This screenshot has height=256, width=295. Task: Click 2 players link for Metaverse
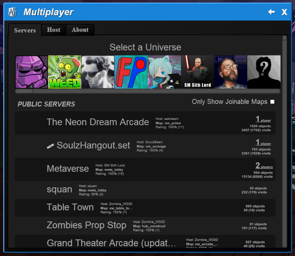coord(264,166)
